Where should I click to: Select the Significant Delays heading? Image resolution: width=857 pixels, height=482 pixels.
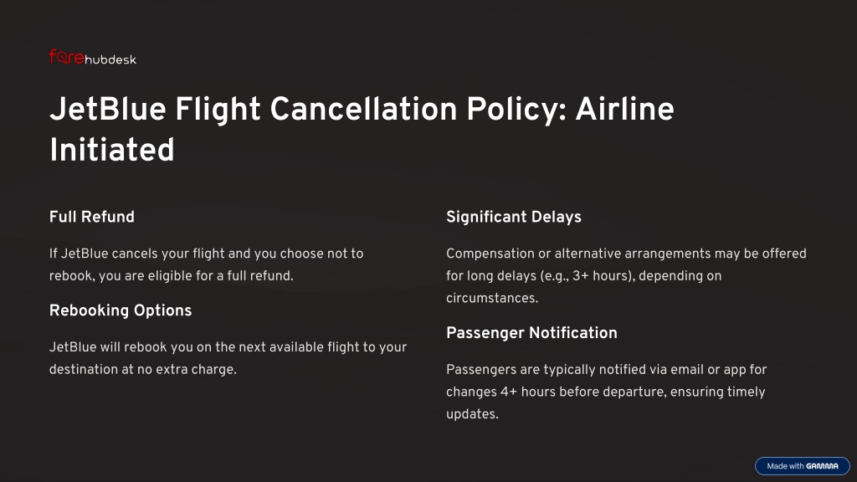click(x=514, y=217)
